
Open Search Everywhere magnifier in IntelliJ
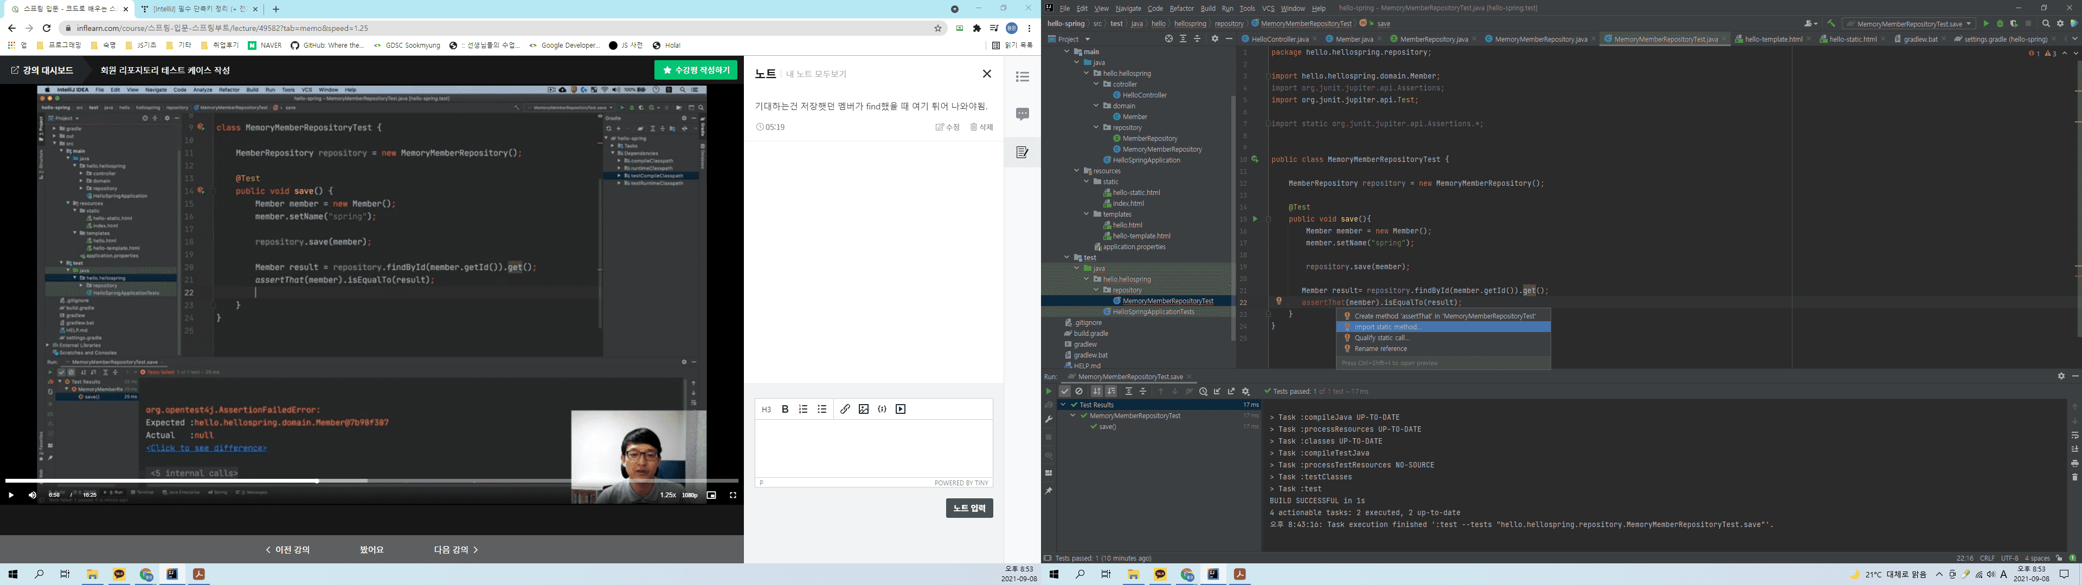[2046, 23]
